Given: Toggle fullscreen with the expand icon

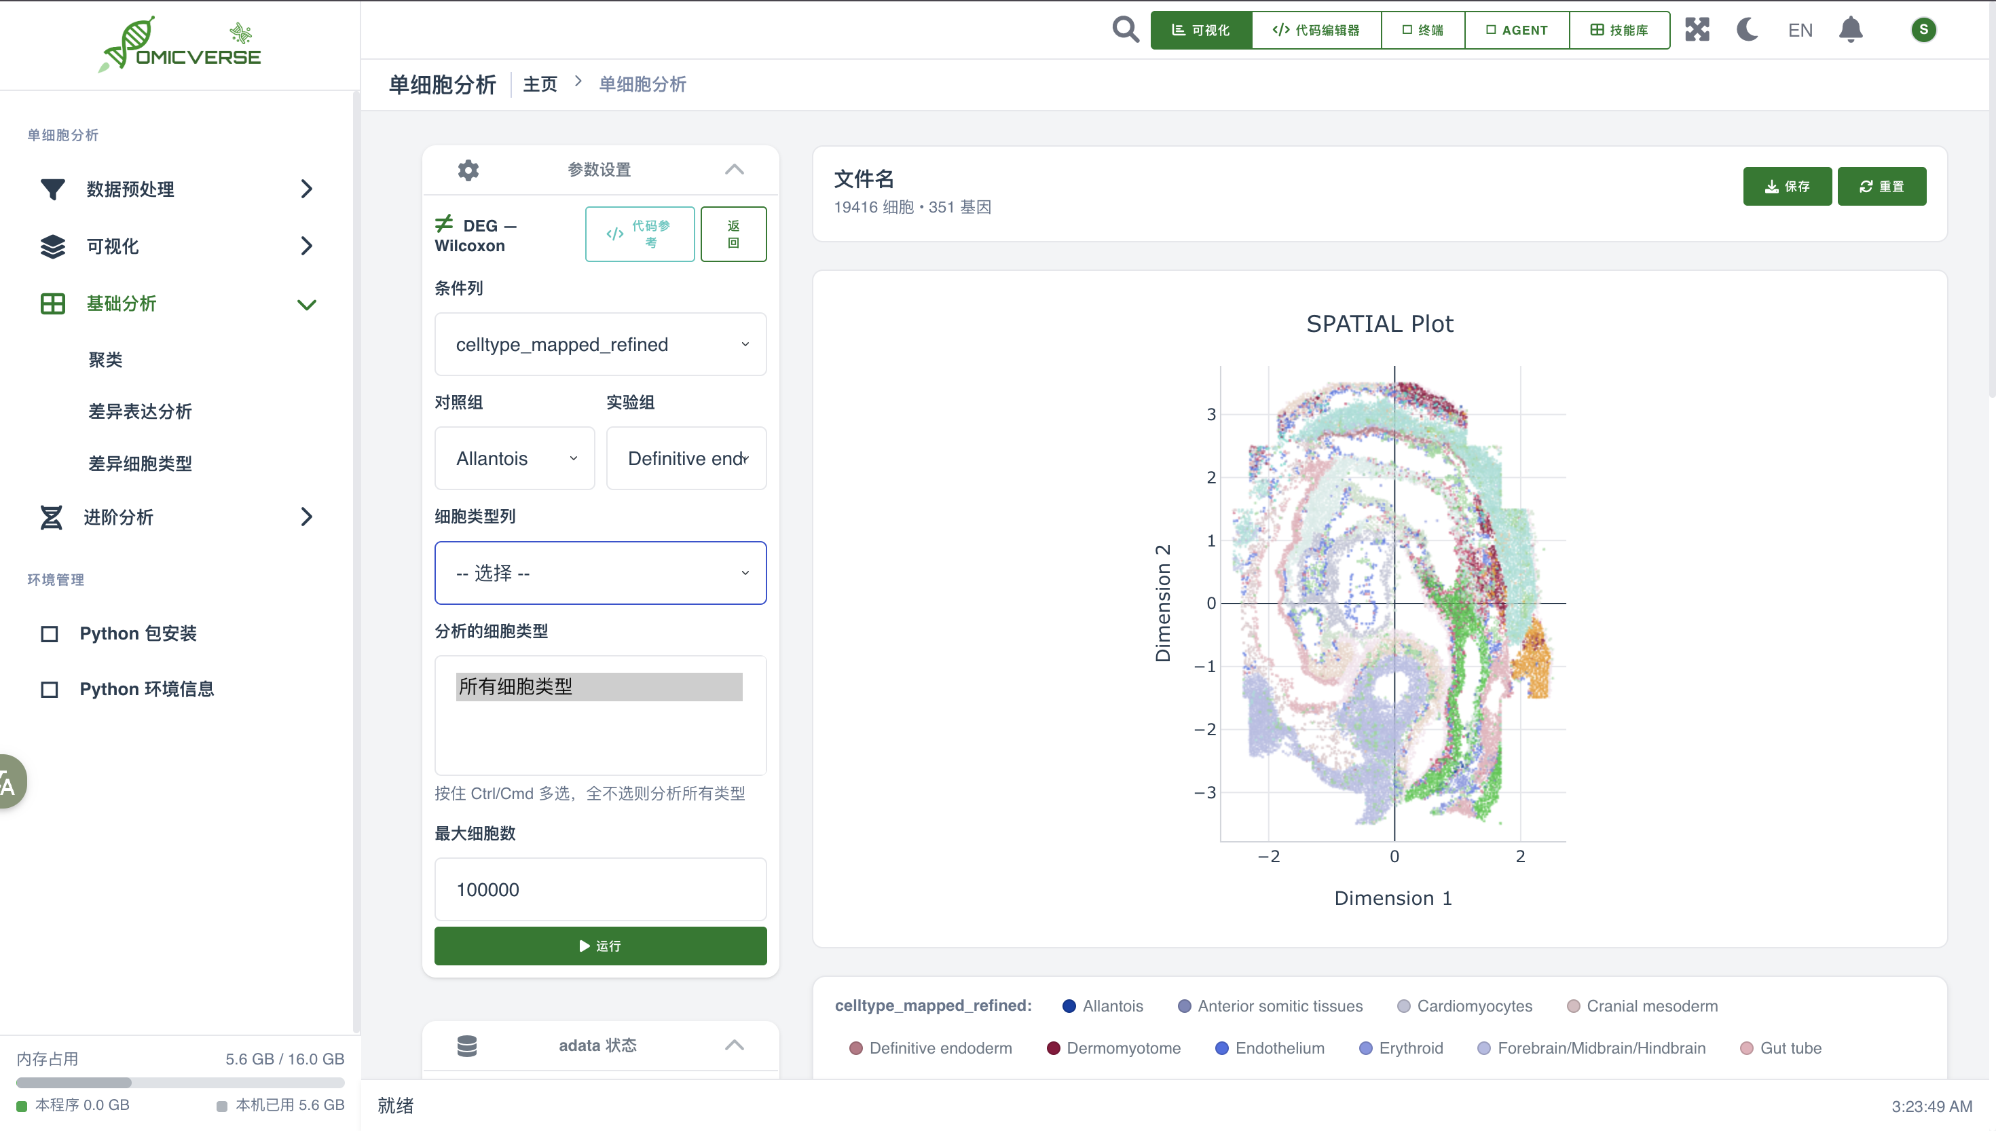Looking at the screenshot, I should 1697,29.
